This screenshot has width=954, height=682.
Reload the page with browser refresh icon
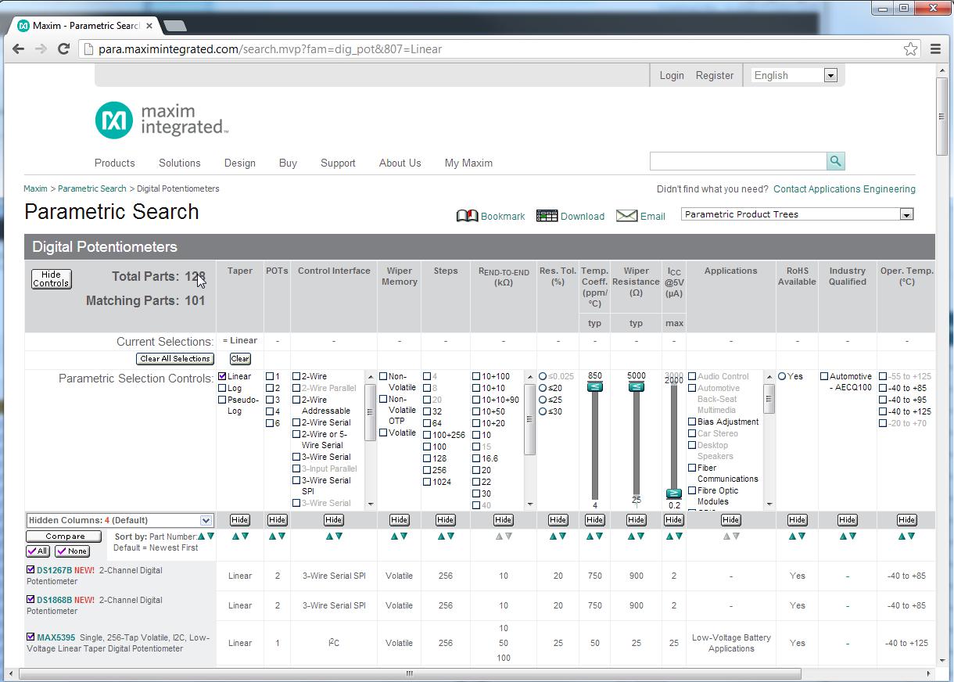(x=64, y=48)
